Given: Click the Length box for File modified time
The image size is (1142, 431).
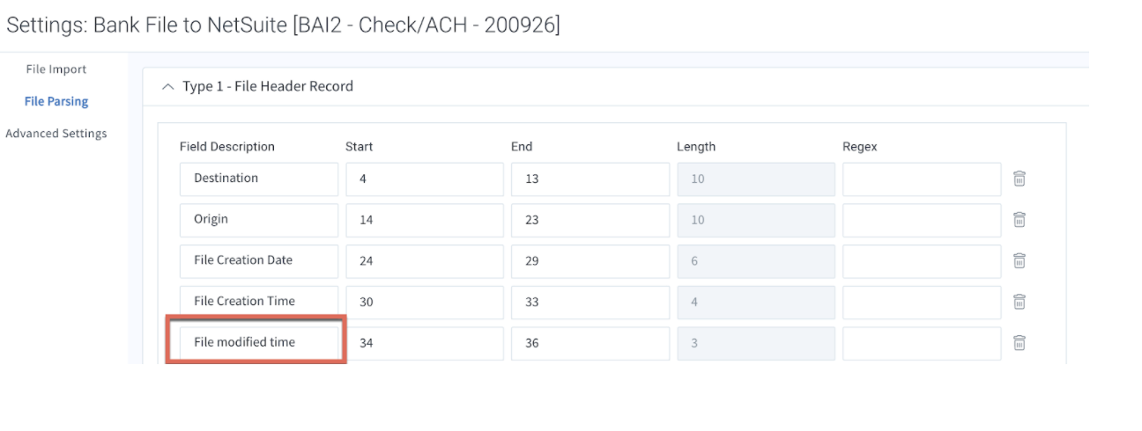Looking at the screenshot, I should point(756,343).
